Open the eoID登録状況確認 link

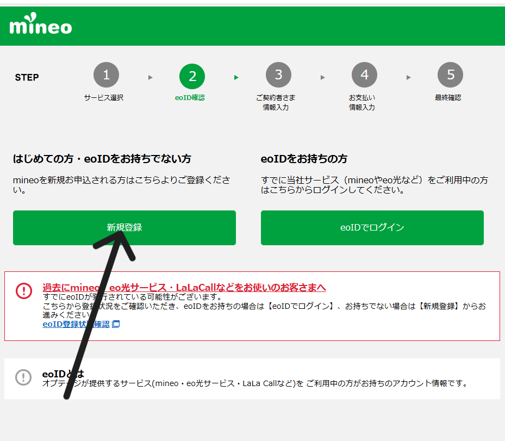tap(76, 324)
